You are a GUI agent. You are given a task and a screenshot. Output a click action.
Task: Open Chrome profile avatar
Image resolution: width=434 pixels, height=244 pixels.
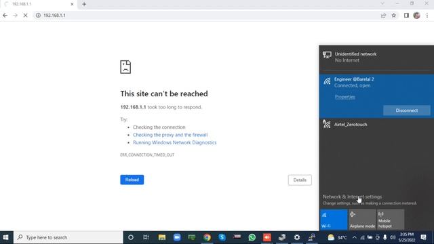416,16
